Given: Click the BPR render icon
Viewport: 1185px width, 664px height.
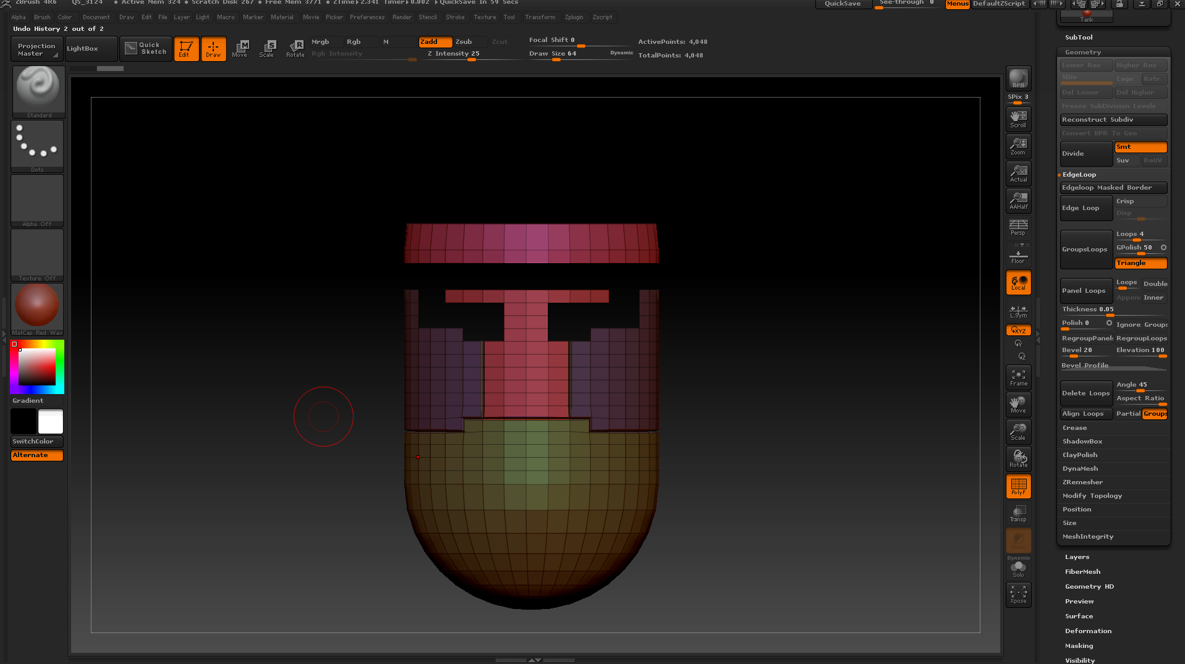Looking at the screenshot, I should coord(1018,78).
